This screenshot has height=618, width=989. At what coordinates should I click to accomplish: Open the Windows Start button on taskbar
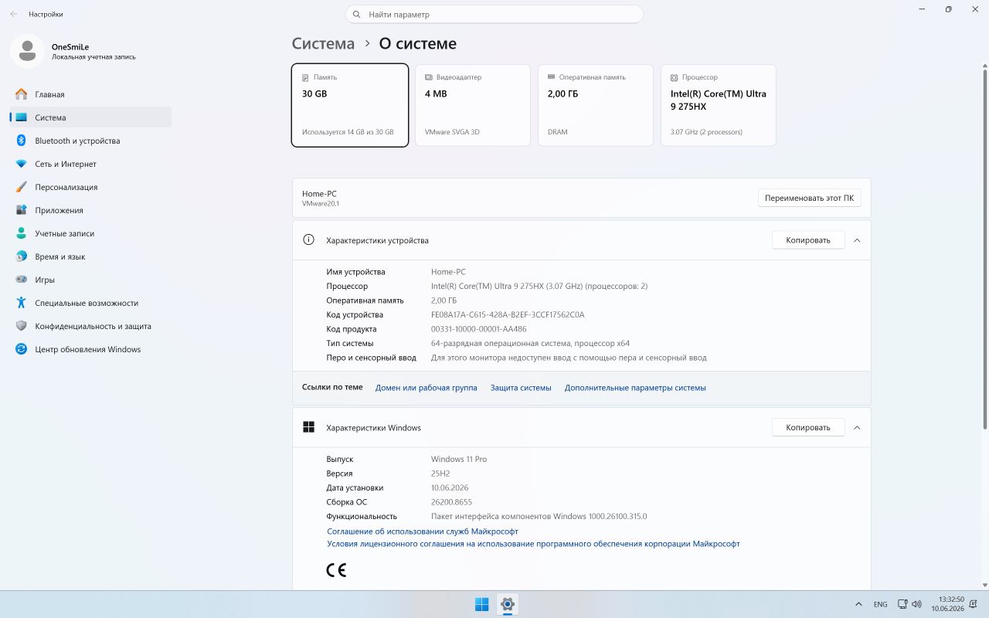[x=481, y=604]
